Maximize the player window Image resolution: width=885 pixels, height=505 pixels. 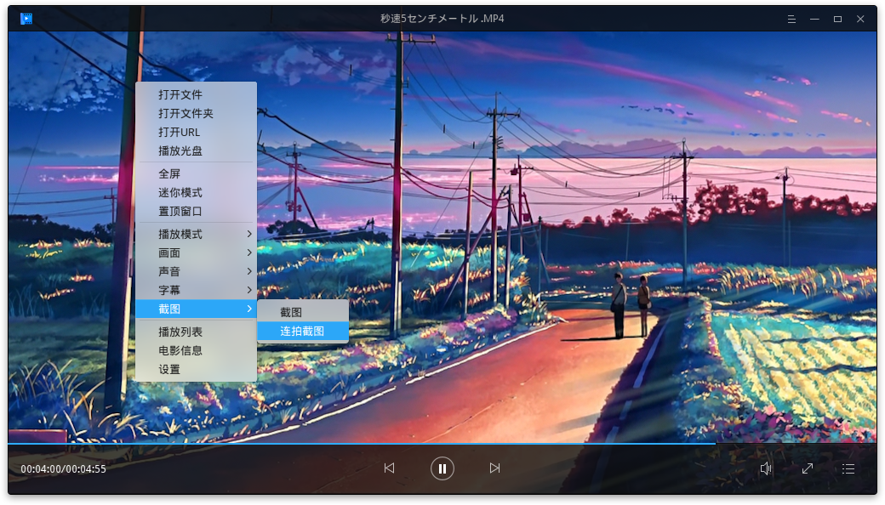click(x=837, y=20)
